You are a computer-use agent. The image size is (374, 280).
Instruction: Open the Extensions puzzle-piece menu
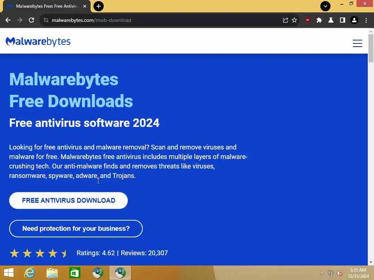point(319,20)
